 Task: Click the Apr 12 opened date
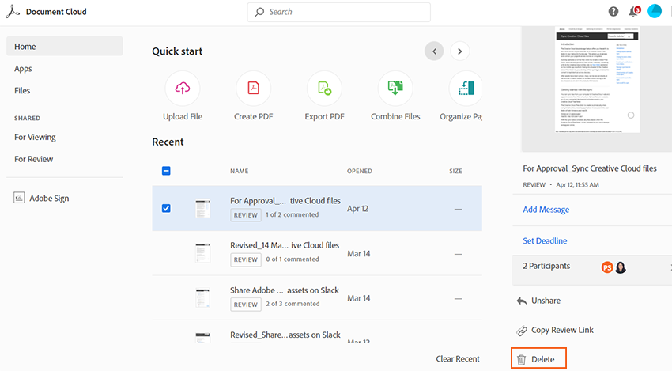point(357,209)
